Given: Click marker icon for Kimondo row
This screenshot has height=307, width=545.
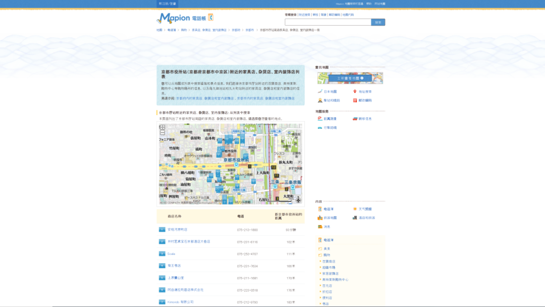Looking at the screenshot, I should click(162, 302).
